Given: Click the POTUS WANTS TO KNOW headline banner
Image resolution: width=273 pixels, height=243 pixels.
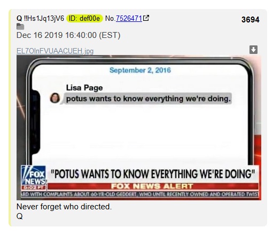Looking at the screenshot, I should tap(153, 174).
